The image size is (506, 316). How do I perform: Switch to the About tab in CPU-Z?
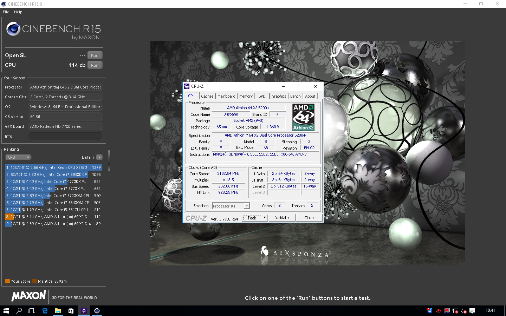click(x=310, y=96)
